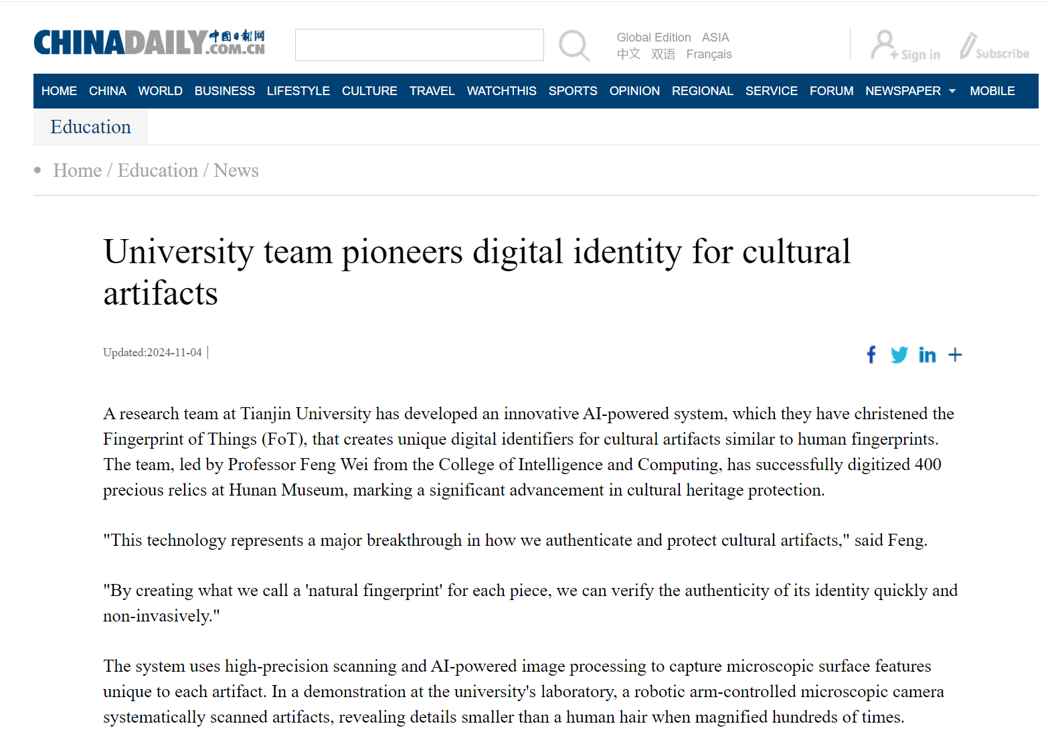The image size is (1048, 738).
Task: Share article on Twitter
Action: pos(899,354)
